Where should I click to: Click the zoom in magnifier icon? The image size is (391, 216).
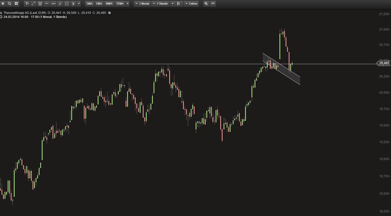206,4
